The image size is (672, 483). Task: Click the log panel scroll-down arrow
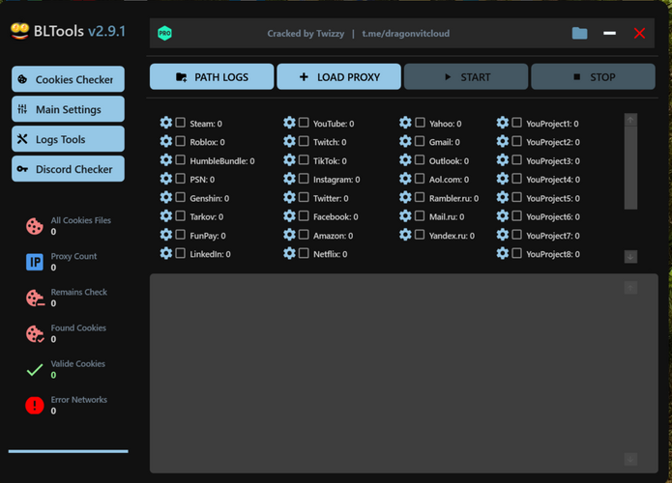click(x=630, y=460)
